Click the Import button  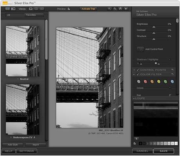pyautogui.click(x=36, y=145)
